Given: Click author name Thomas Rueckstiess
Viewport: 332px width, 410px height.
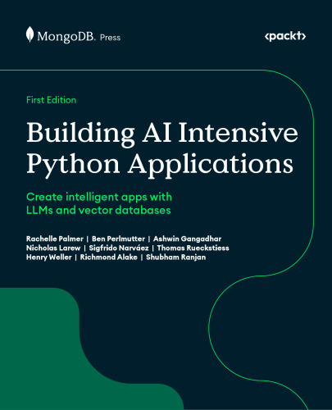Looking at the screenshot, I should (x=193, y=248).
